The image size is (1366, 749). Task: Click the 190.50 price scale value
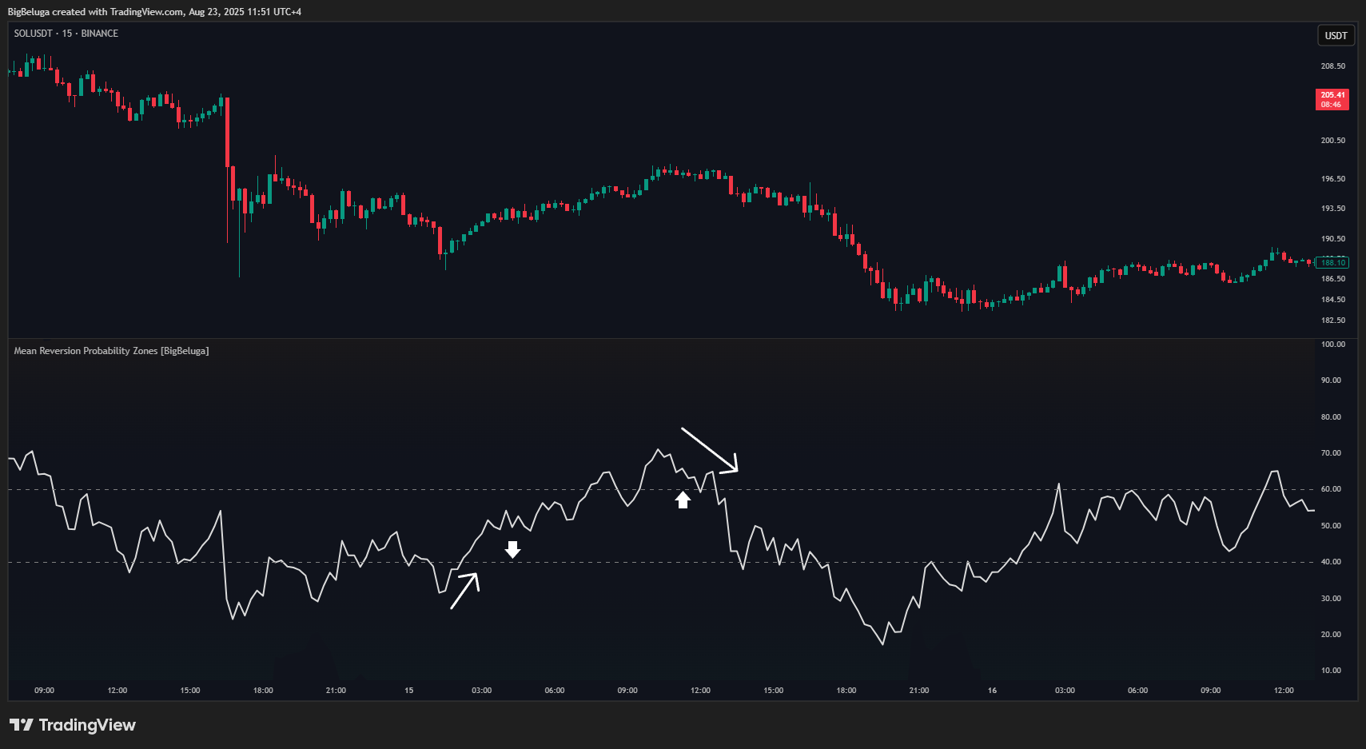click(x=1332, y=239)
